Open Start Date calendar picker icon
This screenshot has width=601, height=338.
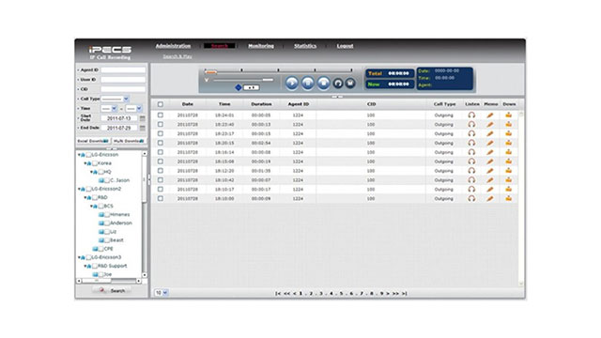[142, 118]
